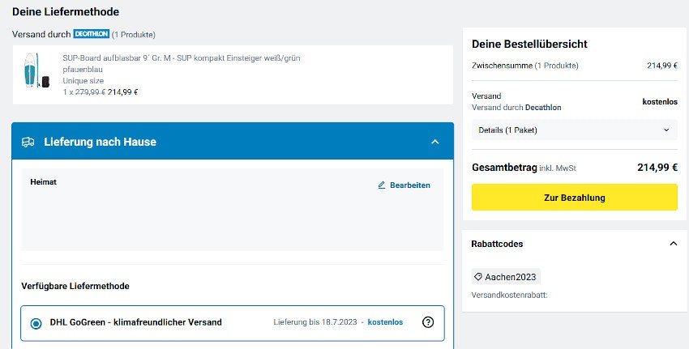Collapse the Rabattcodes panel chevron
Screen dimensions: 689x349
click(x=672, y=244)
